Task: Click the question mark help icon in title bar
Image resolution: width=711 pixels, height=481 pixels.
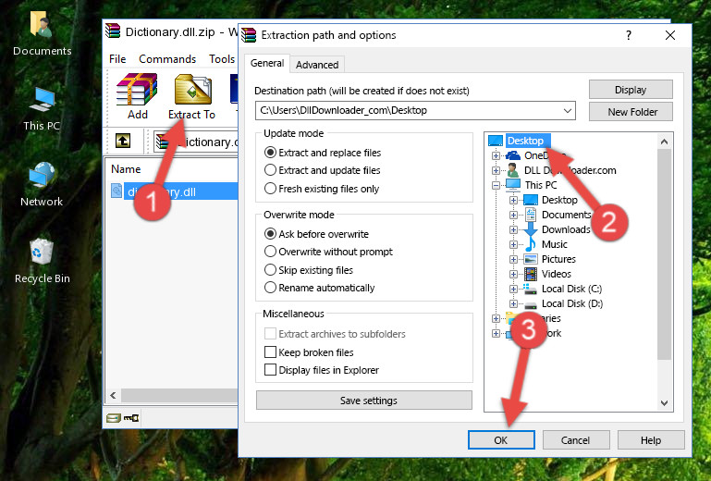Action: pyautogui.click(x=629, y=35)
